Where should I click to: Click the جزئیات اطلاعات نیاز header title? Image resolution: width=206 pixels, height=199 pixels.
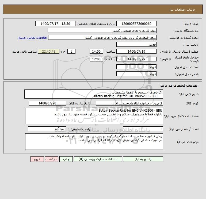(x=182, y=10)
